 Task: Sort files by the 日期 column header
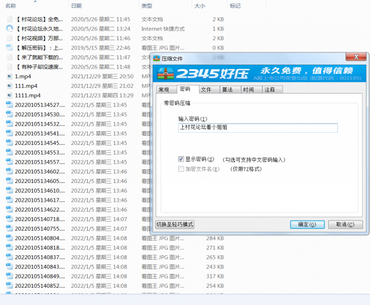[x=76, y=6]
